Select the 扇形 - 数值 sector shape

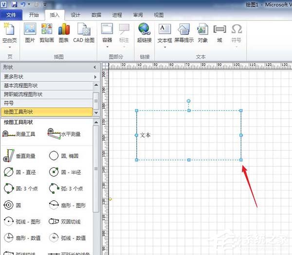[x=22, y=238]
